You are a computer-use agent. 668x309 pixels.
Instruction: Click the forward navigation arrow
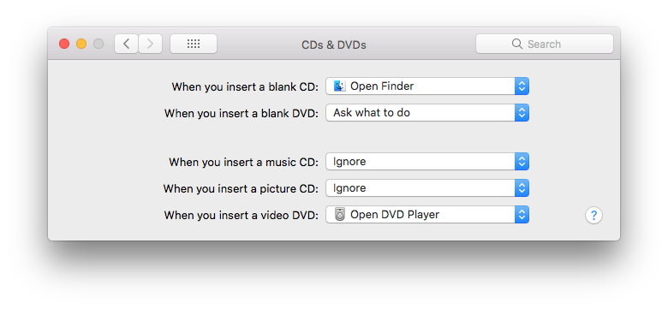coord(150,44)
